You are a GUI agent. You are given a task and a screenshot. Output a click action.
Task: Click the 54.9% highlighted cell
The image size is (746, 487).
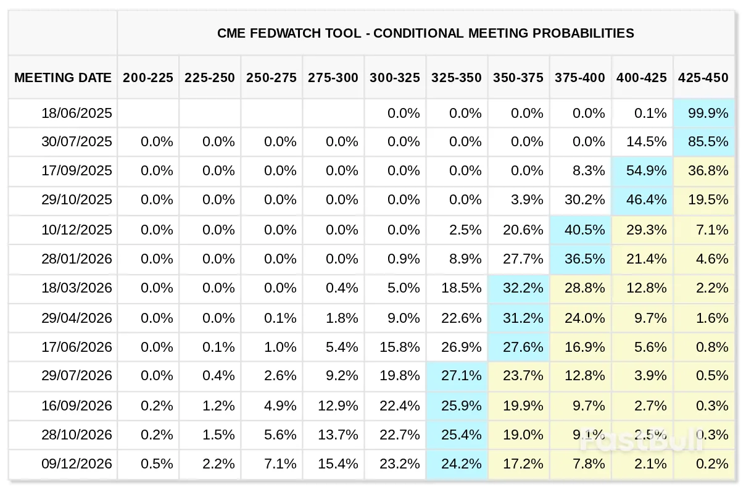[x=642, y=171]
